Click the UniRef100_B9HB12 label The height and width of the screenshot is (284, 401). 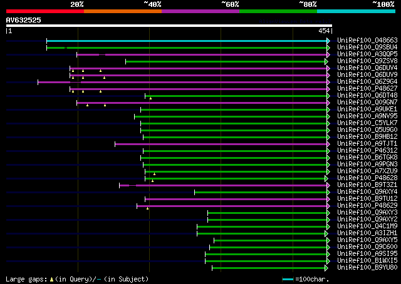pyautogui.click(x=367, y=137)
